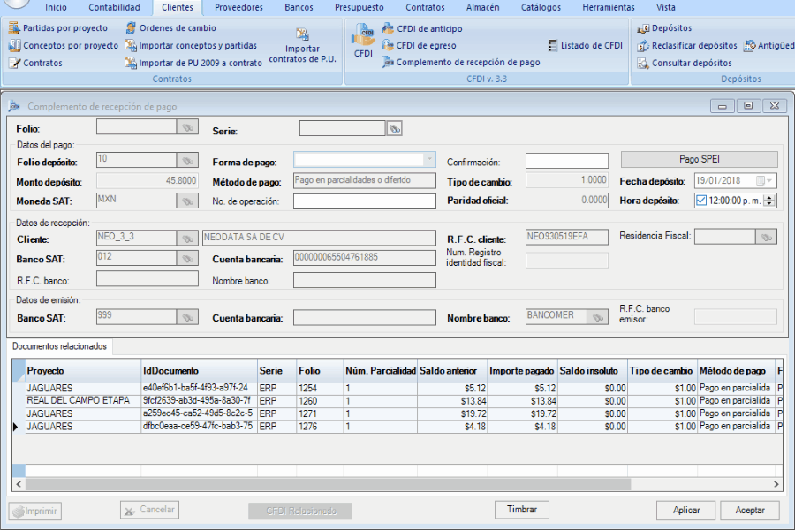The image size is (795, 530).
Task: Click the emission Cuenta bancaria input field
Action: coord(365,317)
